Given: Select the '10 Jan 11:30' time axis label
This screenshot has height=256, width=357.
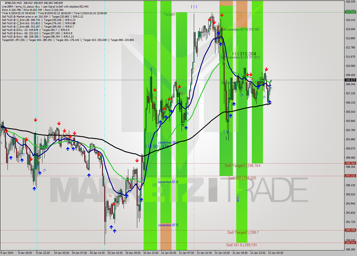Looking at the screenshot, I should pos(98,253).
